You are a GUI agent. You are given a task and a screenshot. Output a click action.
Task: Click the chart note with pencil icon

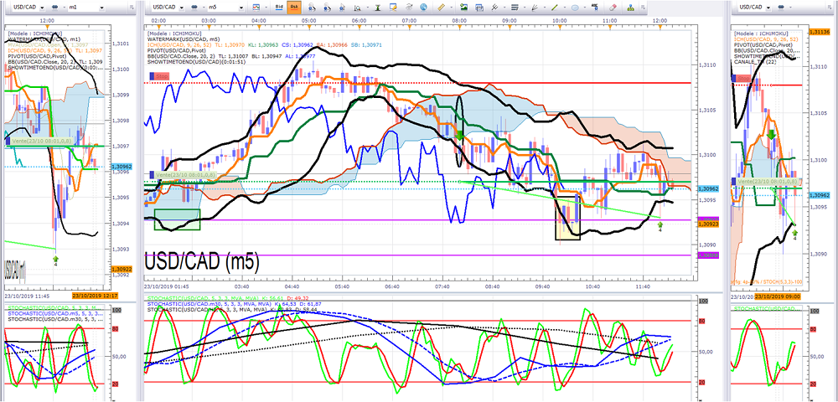393,7
